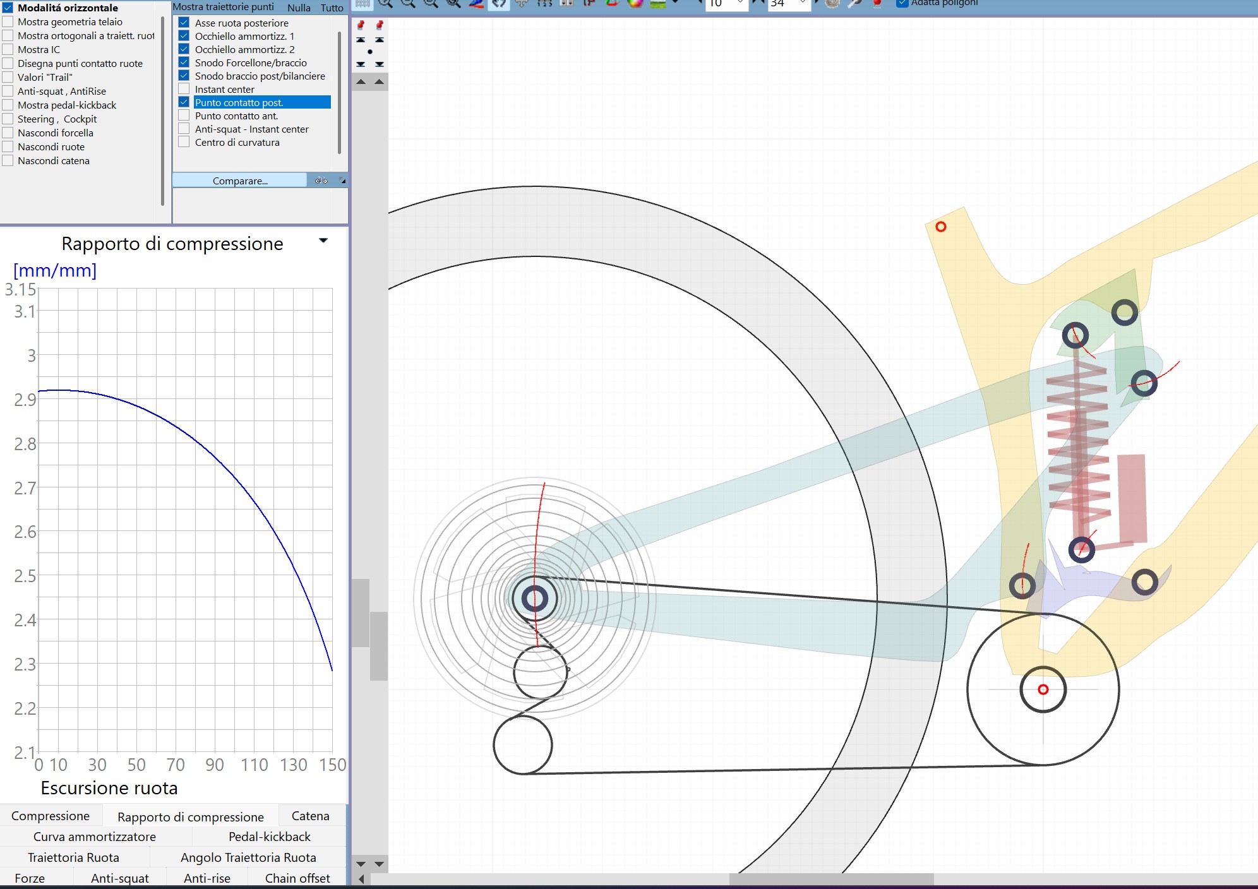Click the black center dot between arrows
1258x889 pixels.
[370, 52]
